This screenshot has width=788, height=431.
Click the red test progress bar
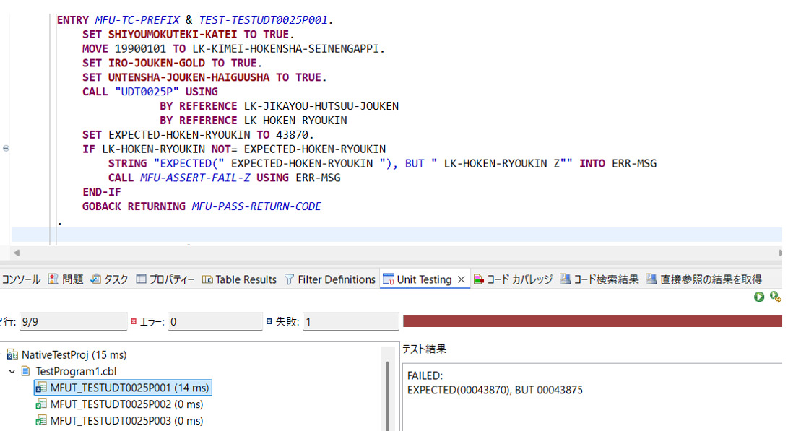592,321
